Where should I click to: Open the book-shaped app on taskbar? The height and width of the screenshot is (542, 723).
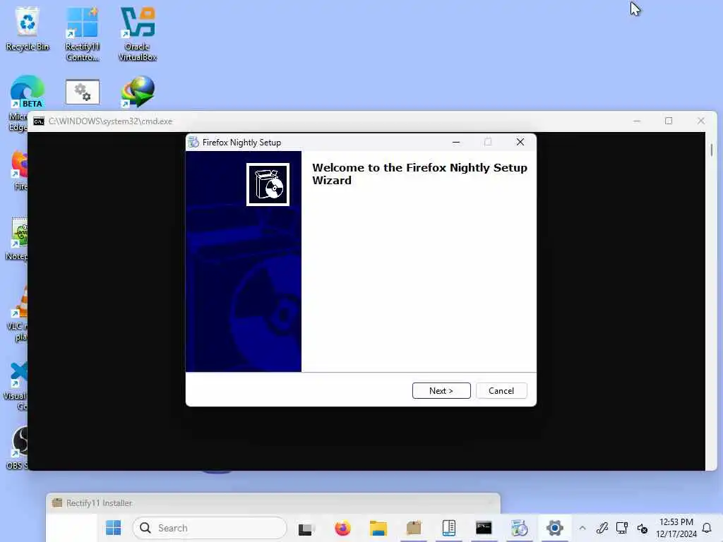[x=448, y=528]
